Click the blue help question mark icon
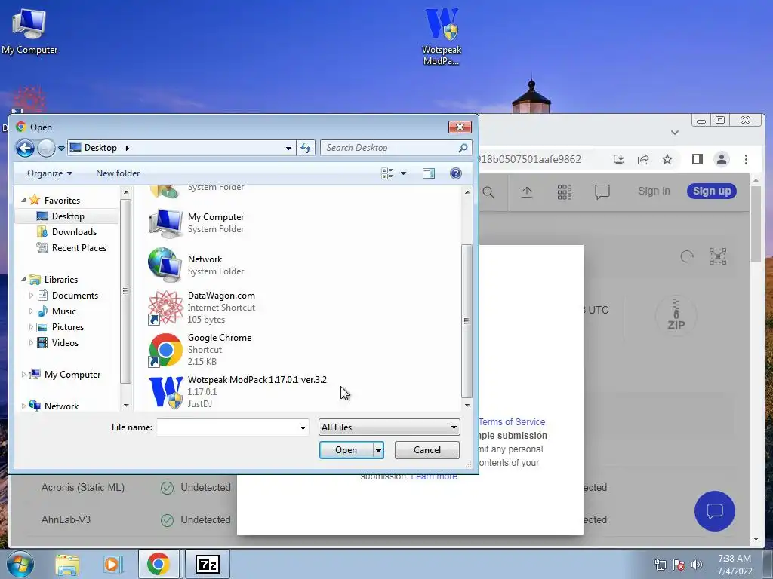The image size is (773, 579). pos(455,173)
